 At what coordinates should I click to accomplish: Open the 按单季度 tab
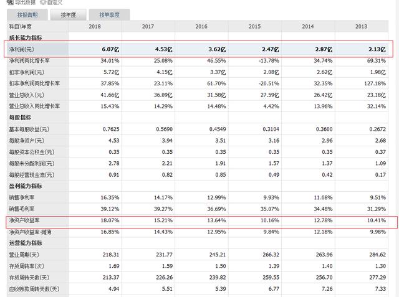pos(110,15)
